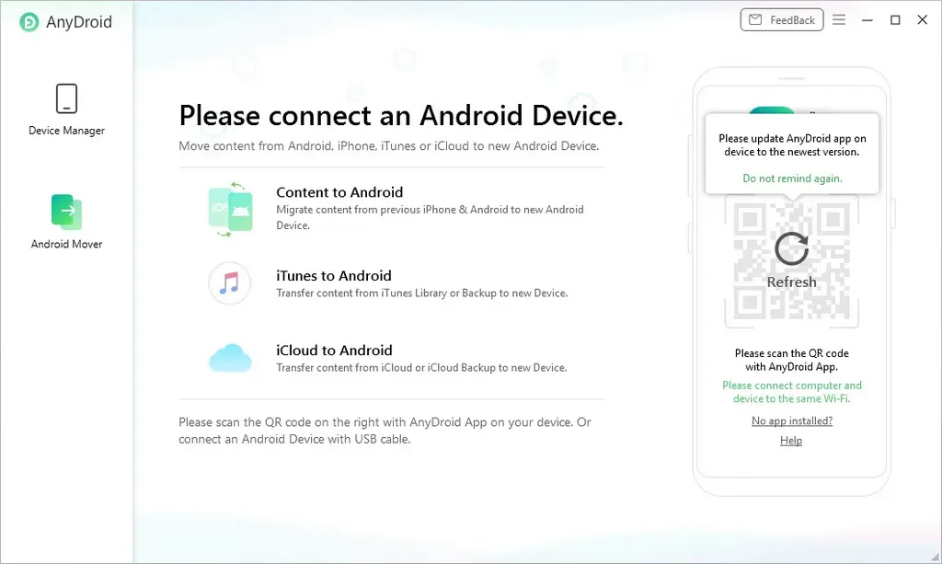Close the AnyDroid window
The width and height of the screenshot is (942, 564).
tap(922, 20)
